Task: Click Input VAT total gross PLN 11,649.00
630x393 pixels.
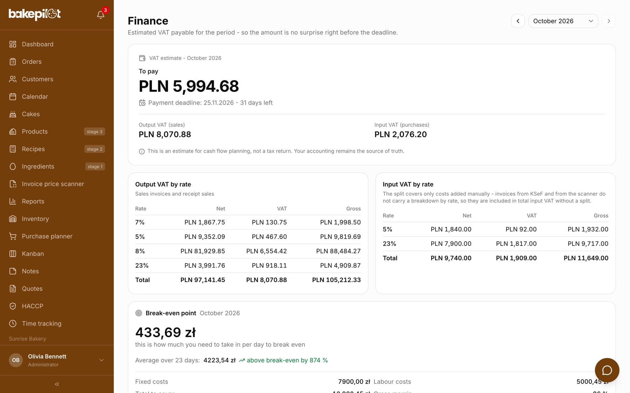Action: 586,258
